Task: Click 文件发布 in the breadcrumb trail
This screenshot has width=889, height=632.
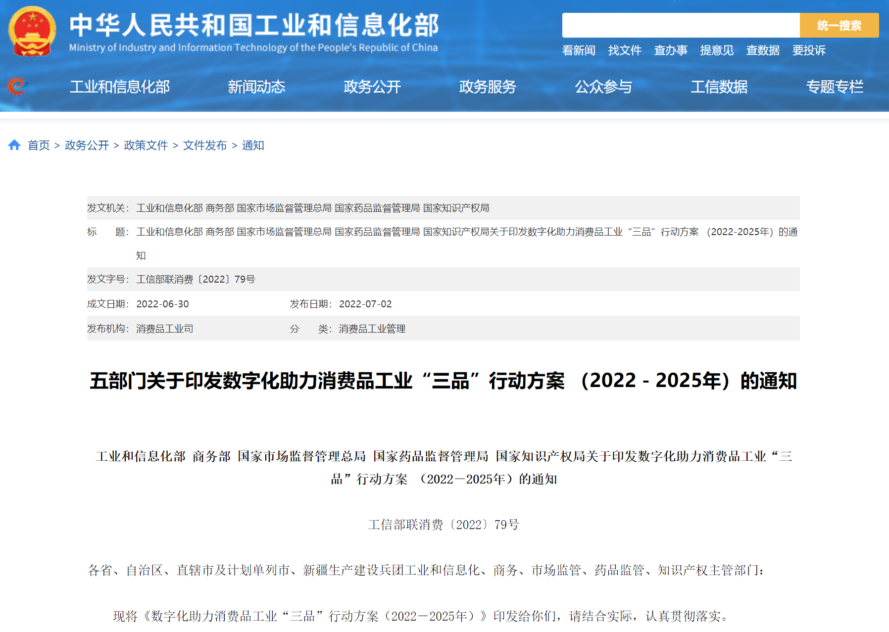Action: [205, 146]
